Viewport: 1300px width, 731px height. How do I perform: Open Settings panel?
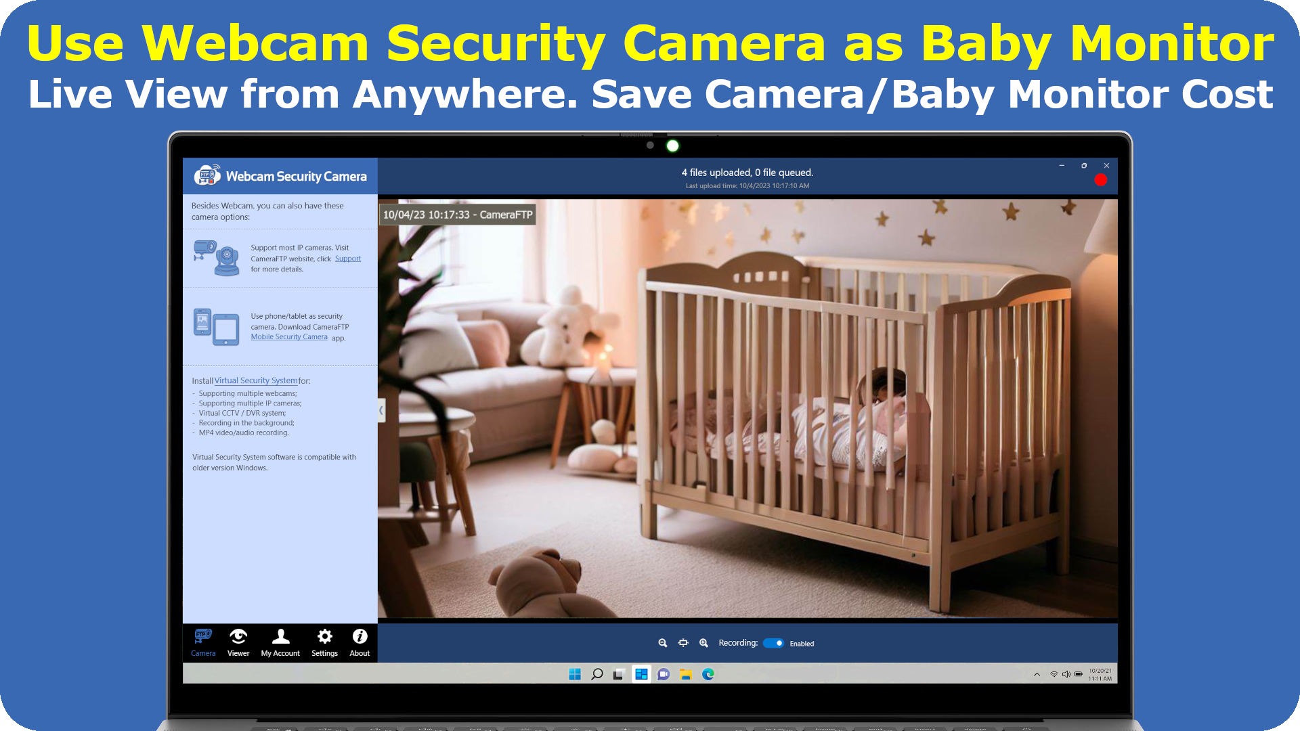(x=324, y=641)
